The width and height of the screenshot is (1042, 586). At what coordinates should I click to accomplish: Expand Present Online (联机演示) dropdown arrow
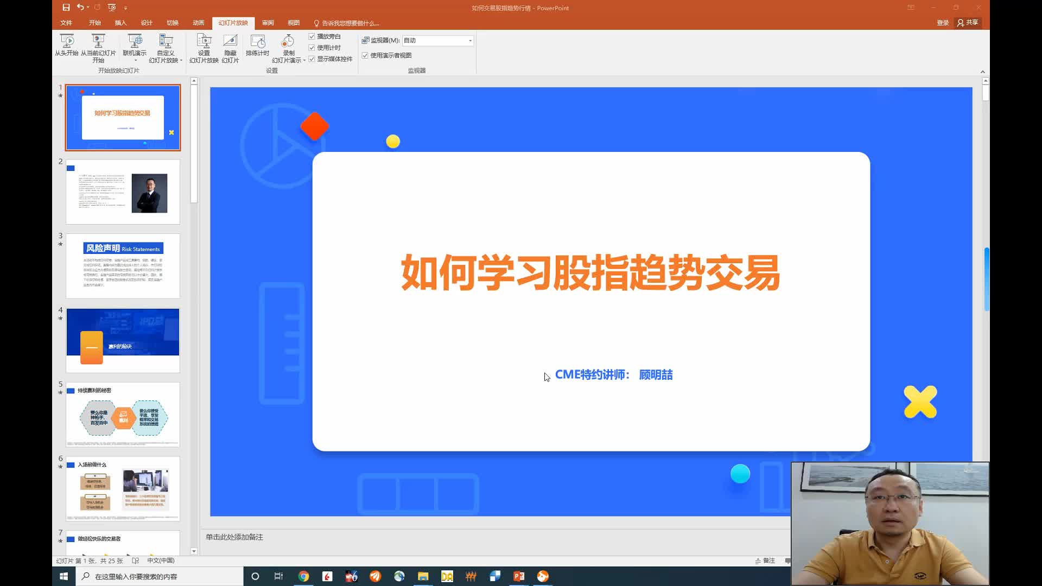[x=135, y=60]
